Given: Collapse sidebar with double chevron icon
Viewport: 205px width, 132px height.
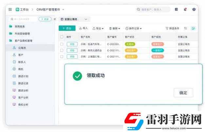Looking at the screenshot, I should pyautogui.click(x=55, y=19).
